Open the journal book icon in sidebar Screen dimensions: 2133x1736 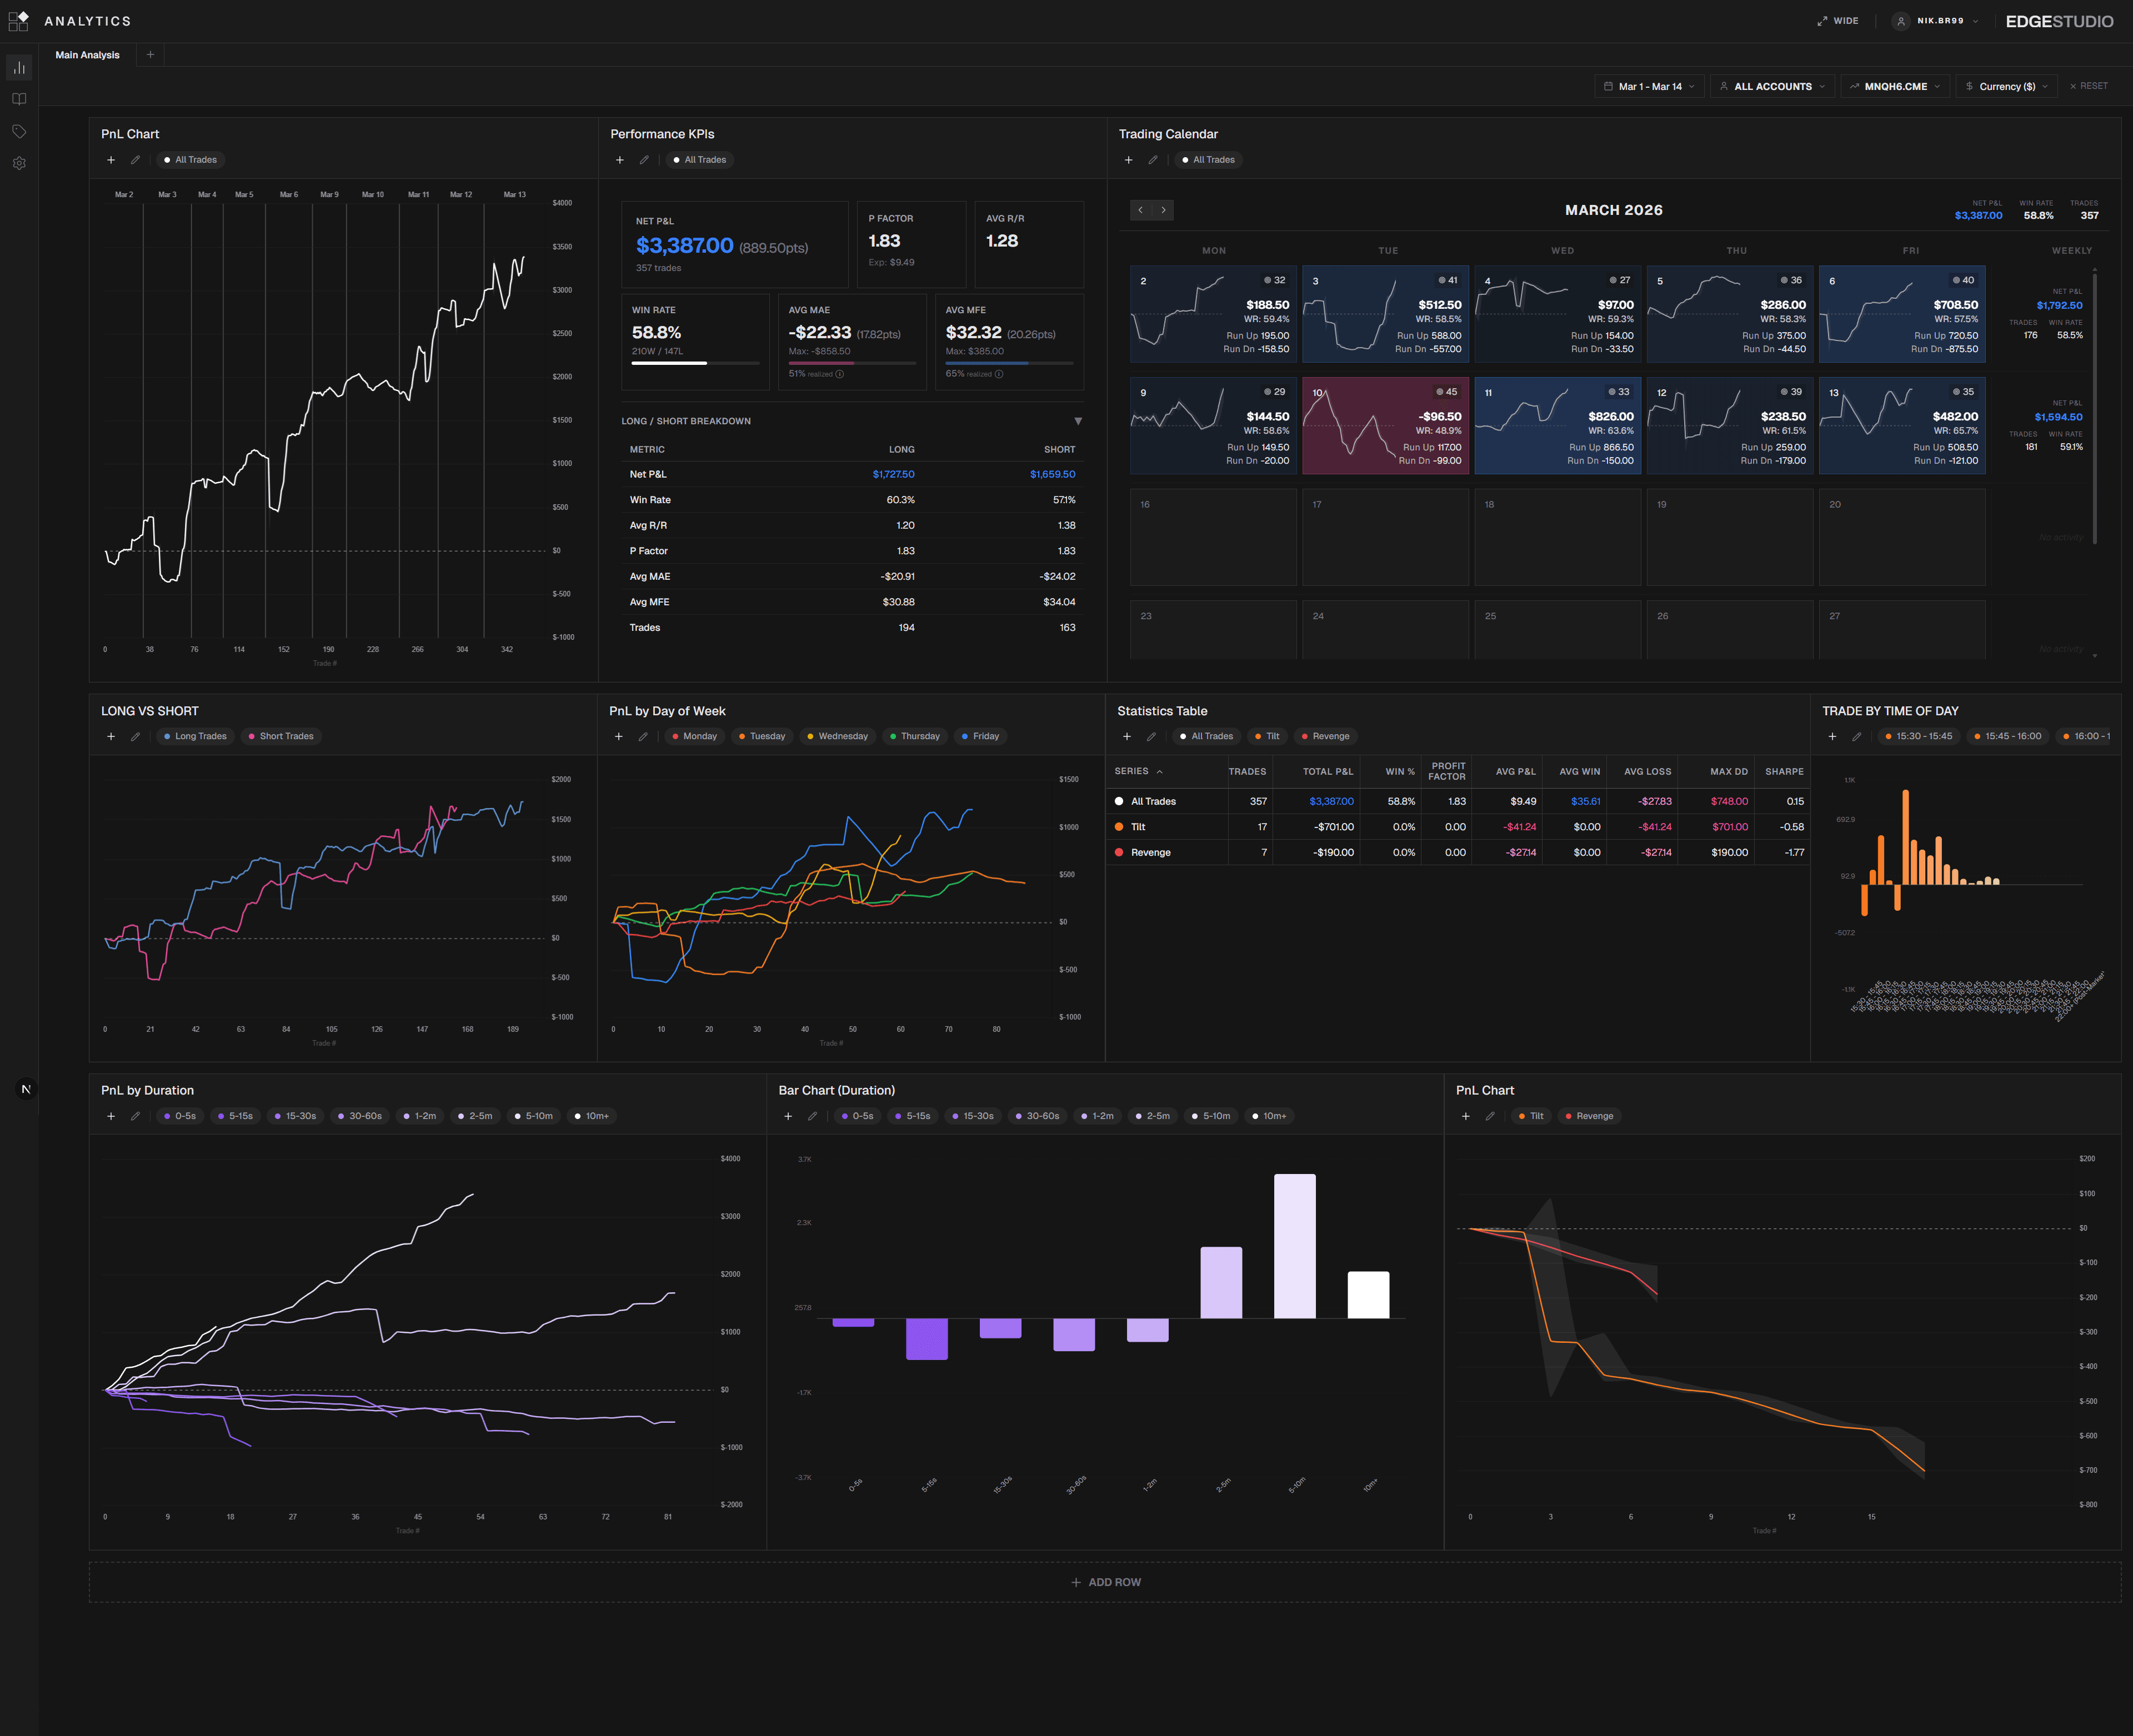[x=20, y=99]
